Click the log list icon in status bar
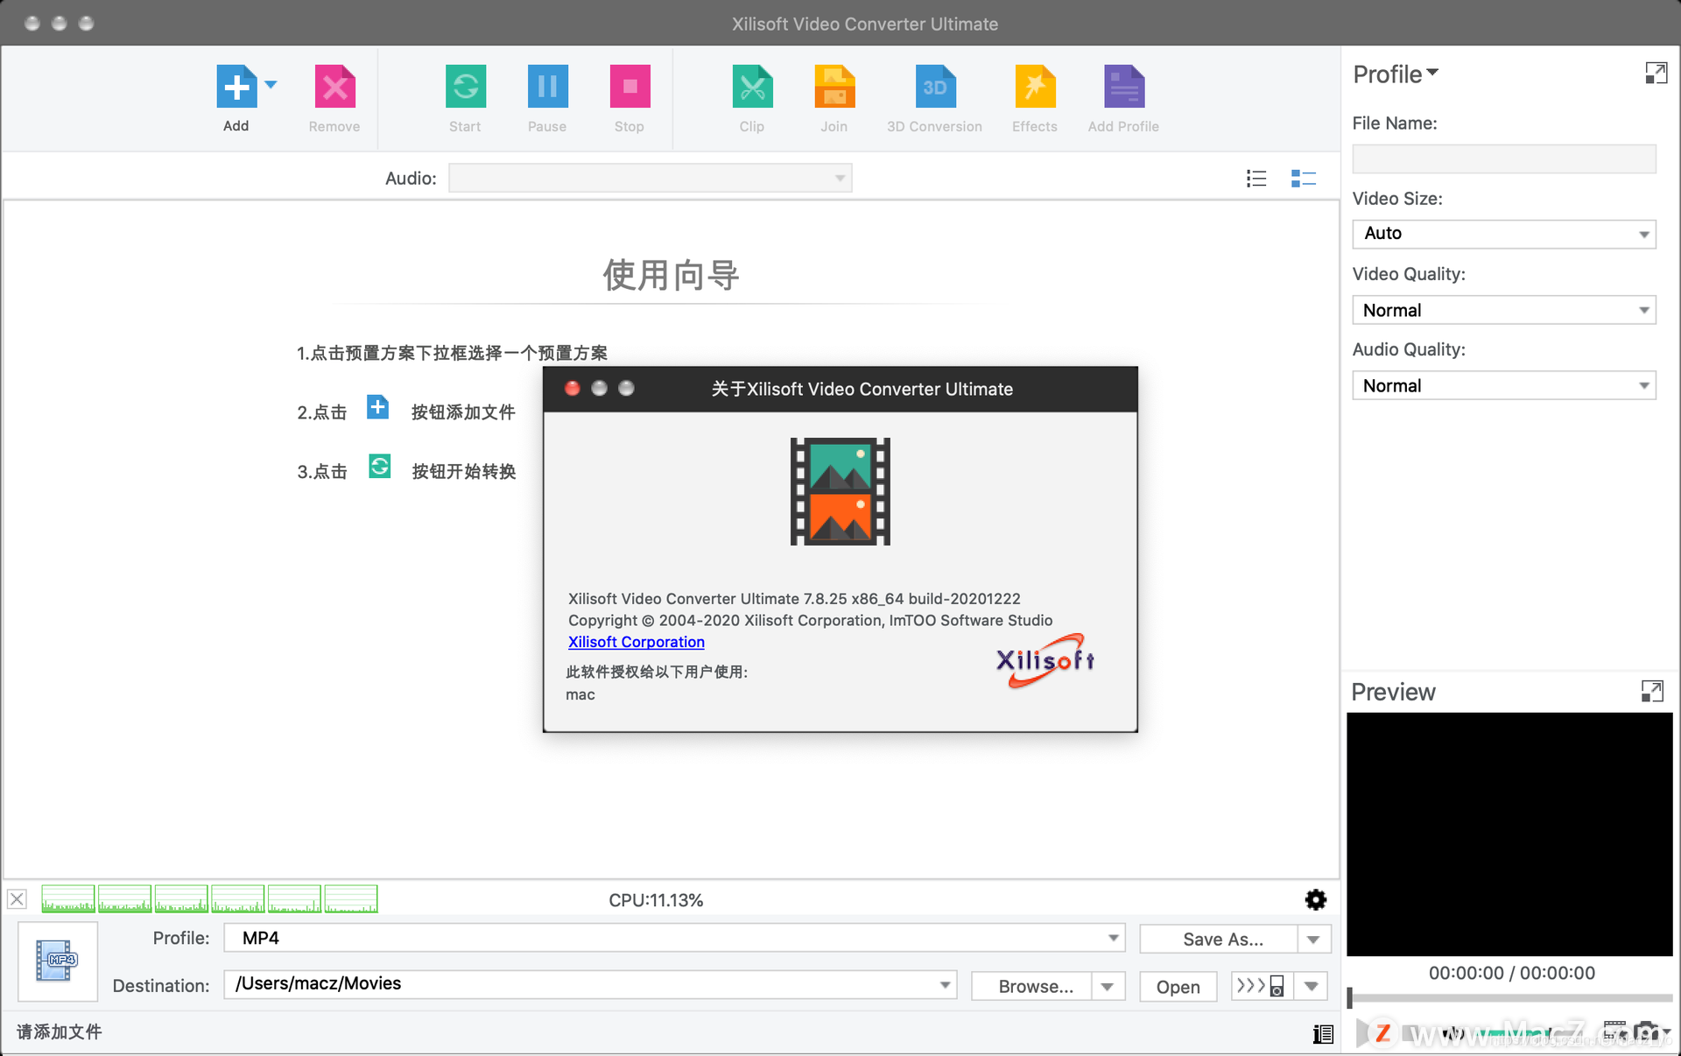The width and height of the screenshot is (1681, 1056). pos(1323,1034)
